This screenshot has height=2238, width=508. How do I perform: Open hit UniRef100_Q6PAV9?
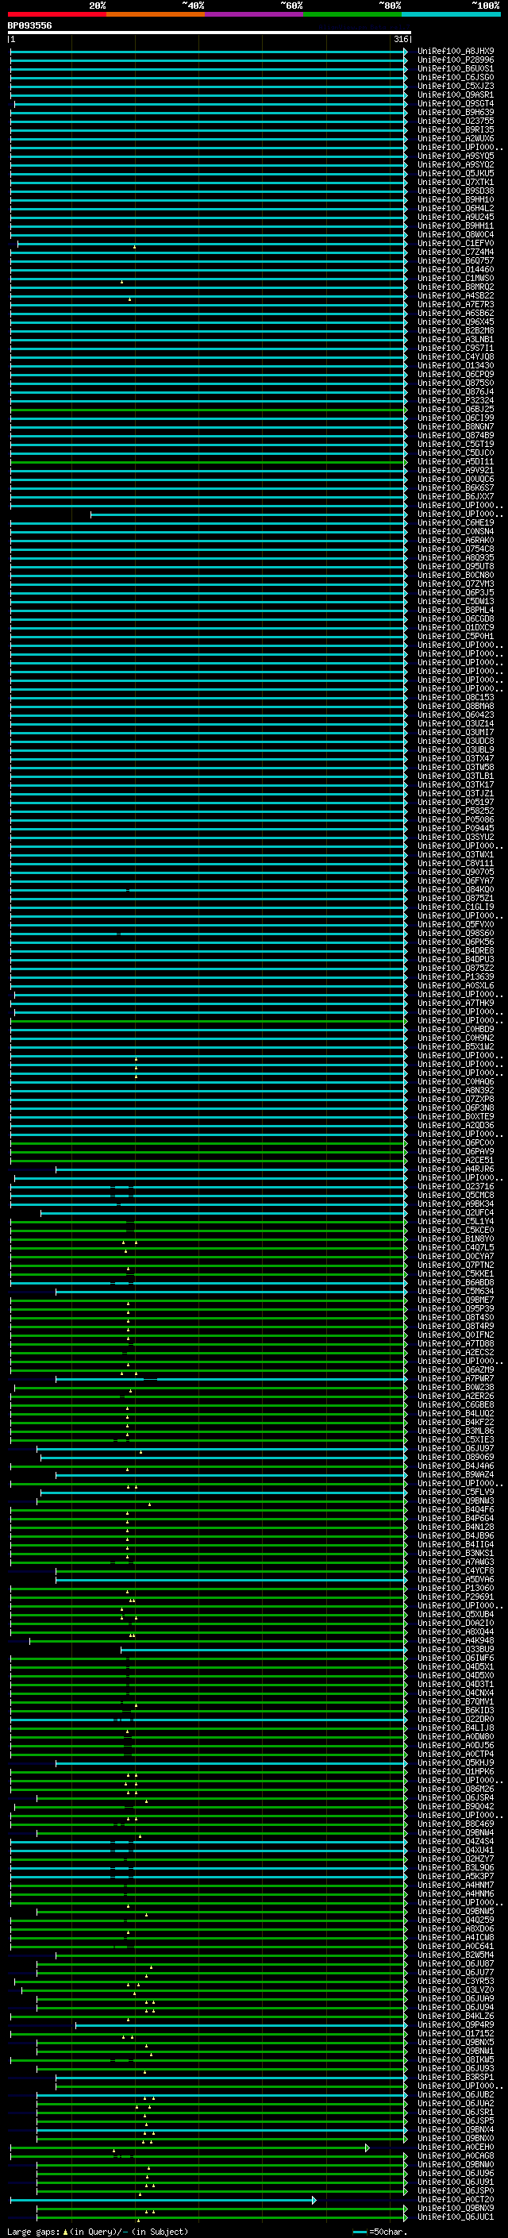[x=456, y=1151]
